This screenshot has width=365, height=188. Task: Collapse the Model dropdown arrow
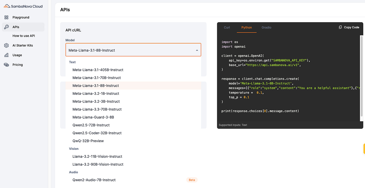[197, 50]
